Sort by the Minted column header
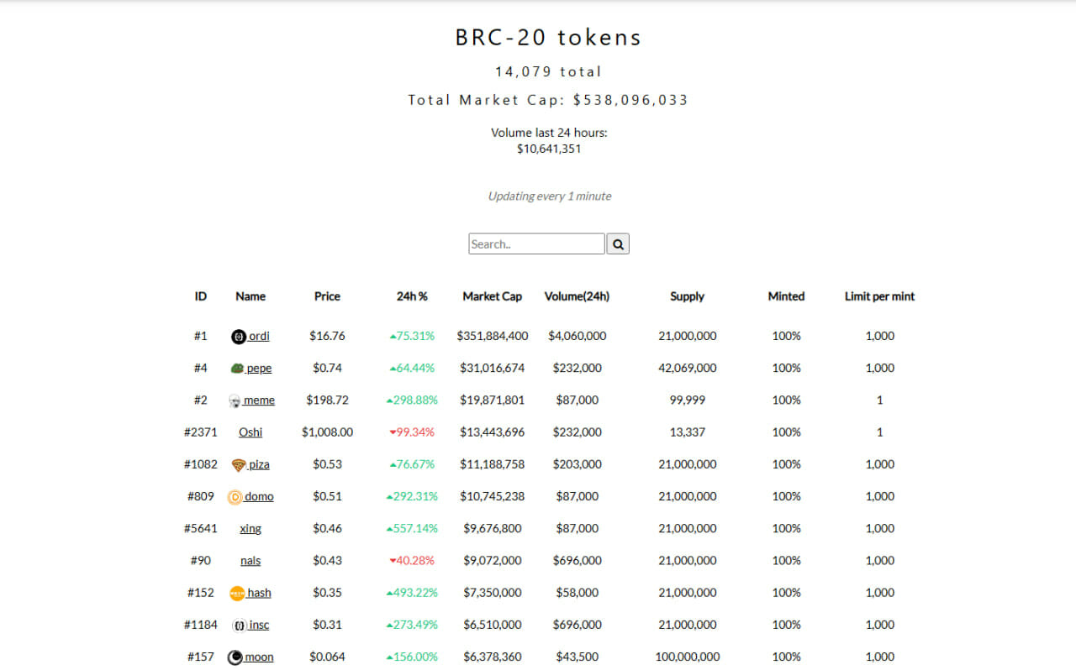Image resolution: width=1076 pixels, height=670 pixels. point(786,296)
